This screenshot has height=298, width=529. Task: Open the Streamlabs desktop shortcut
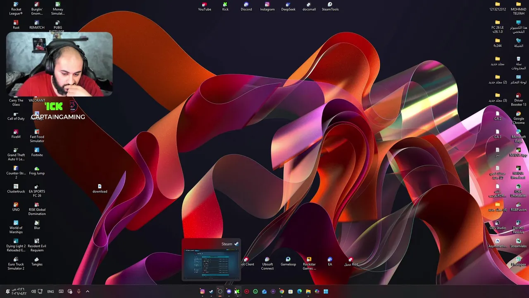coord(518,243)
